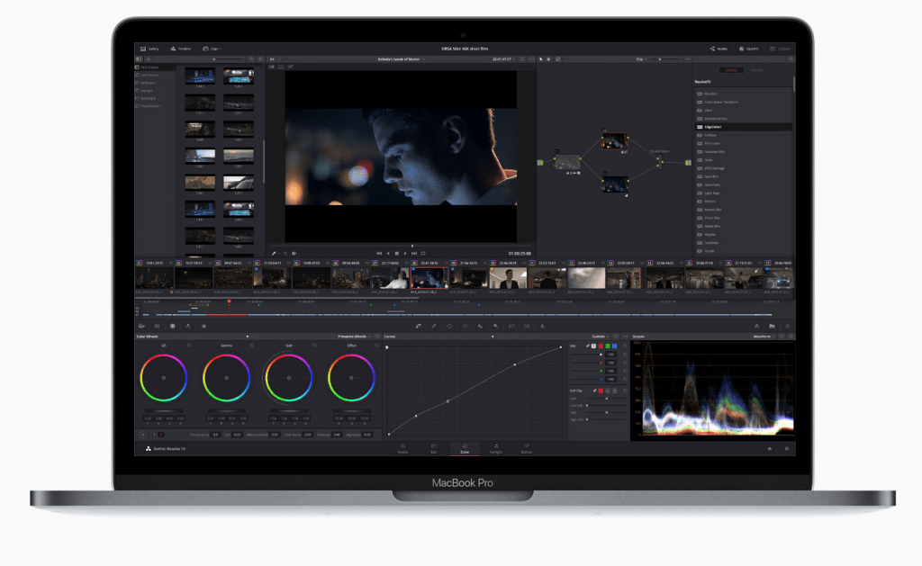Open the viewer zoom Fit dropdown

coord(276,59)
